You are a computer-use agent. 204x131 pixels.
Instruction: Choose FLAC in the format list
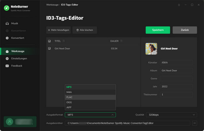(90, 97)
